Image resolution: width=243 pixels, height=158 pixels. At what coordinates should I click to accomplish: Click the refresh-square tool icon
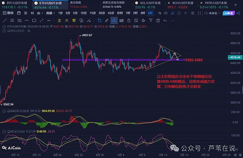pyautogui.click(x=81, y=21)
